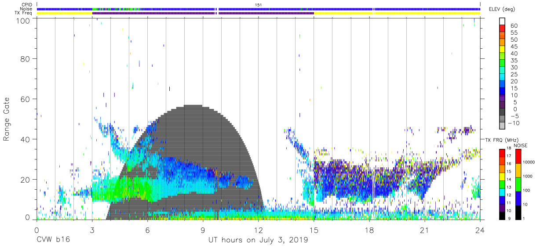Click the blue swatch in the NOISE color bar
Viewport: 540px width, 249px height.
[x=518, y=198]
